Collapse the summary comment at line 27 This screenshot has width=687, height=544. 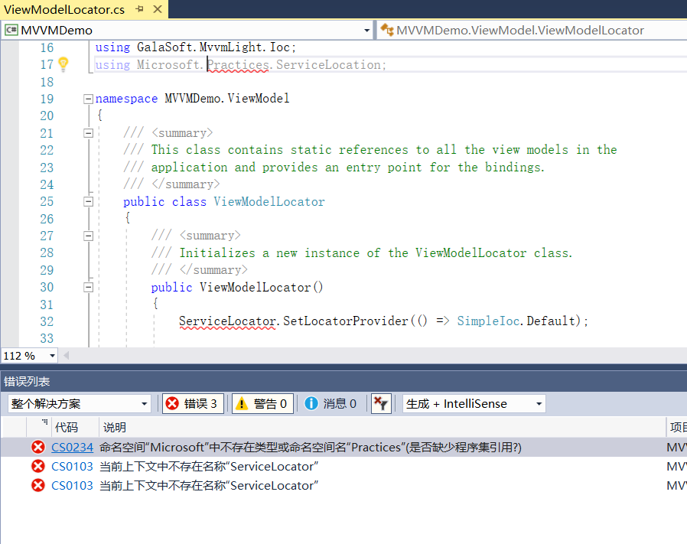(88, 236)
